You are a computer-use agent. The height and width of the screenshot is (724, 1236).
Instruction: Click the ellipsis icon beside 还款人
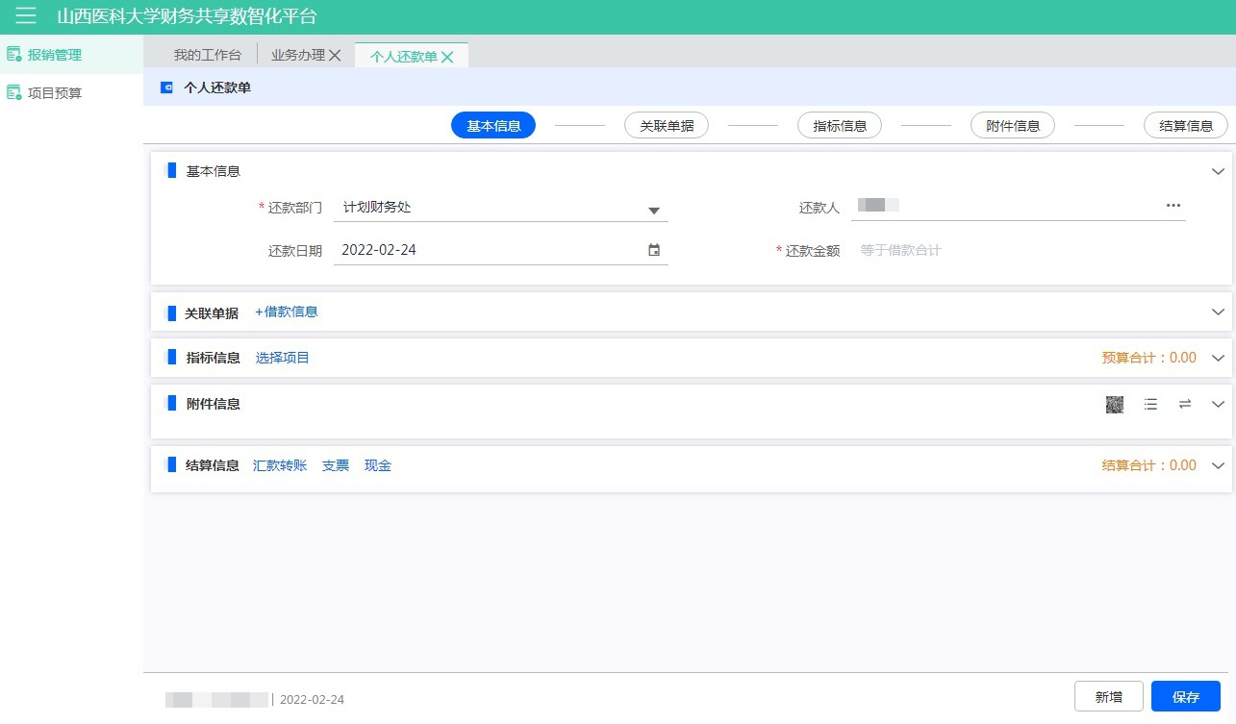(1173, 206)
